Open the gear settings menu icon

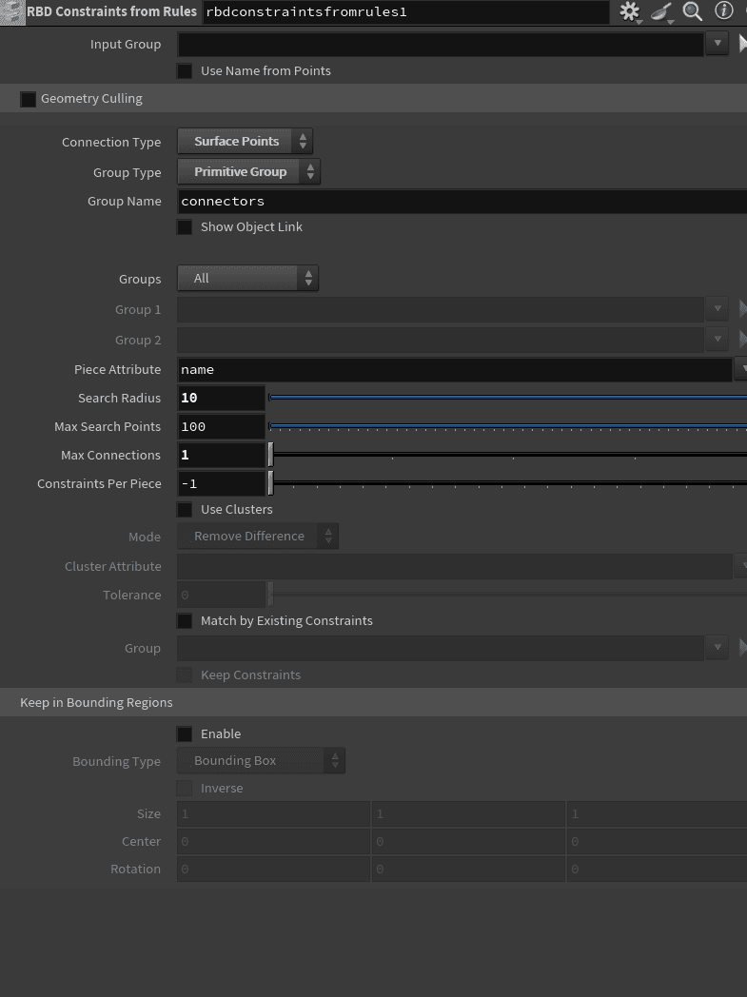click(629, 11)
